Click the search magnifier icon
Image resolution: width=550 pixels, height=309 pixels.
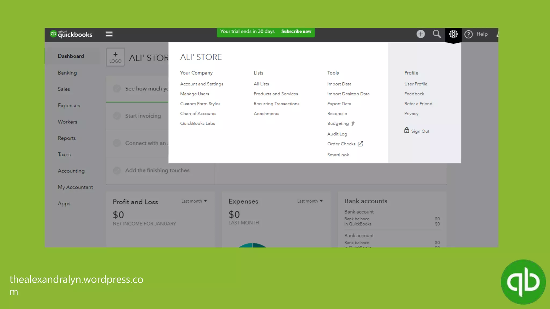click(437, 34)
